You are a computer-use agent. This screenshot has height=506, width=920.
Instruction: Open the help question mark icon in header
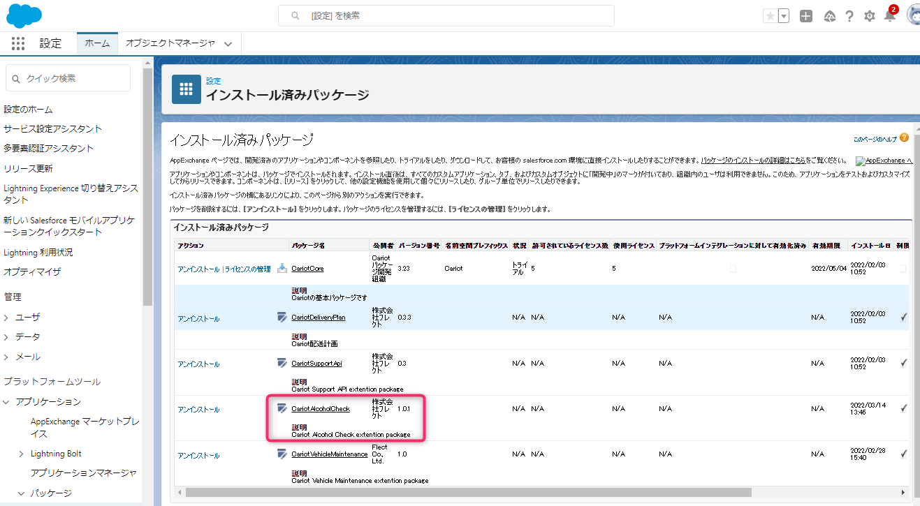tap(849, 16)
